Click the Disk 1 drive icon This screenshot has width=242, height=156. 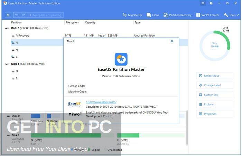click(x=7, y=64)
